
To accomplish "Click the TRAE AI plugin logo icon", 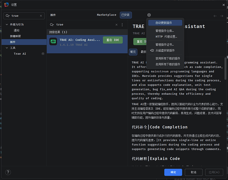I will [53, 41].
